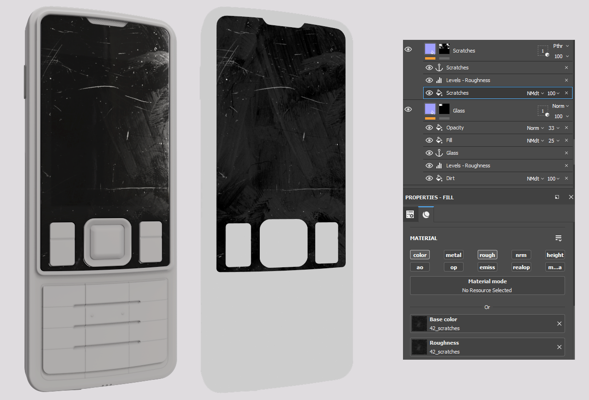Toggle visibility of the Glass anchor point
The image size is (589, 400).
click(x=429, y=153)
